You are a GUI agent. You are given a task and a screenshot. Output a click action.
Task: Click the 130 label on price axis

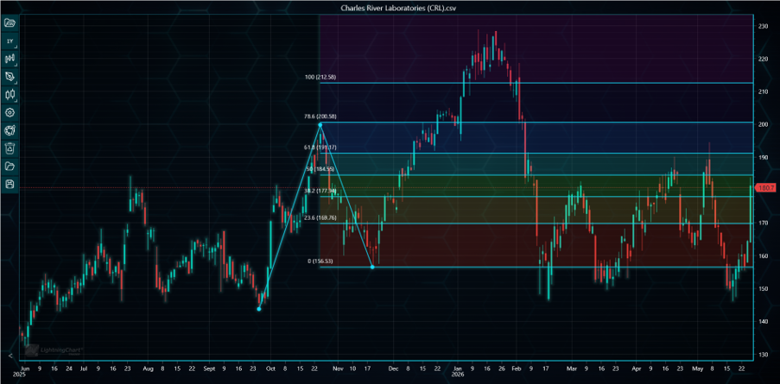(x=763, y=355)
